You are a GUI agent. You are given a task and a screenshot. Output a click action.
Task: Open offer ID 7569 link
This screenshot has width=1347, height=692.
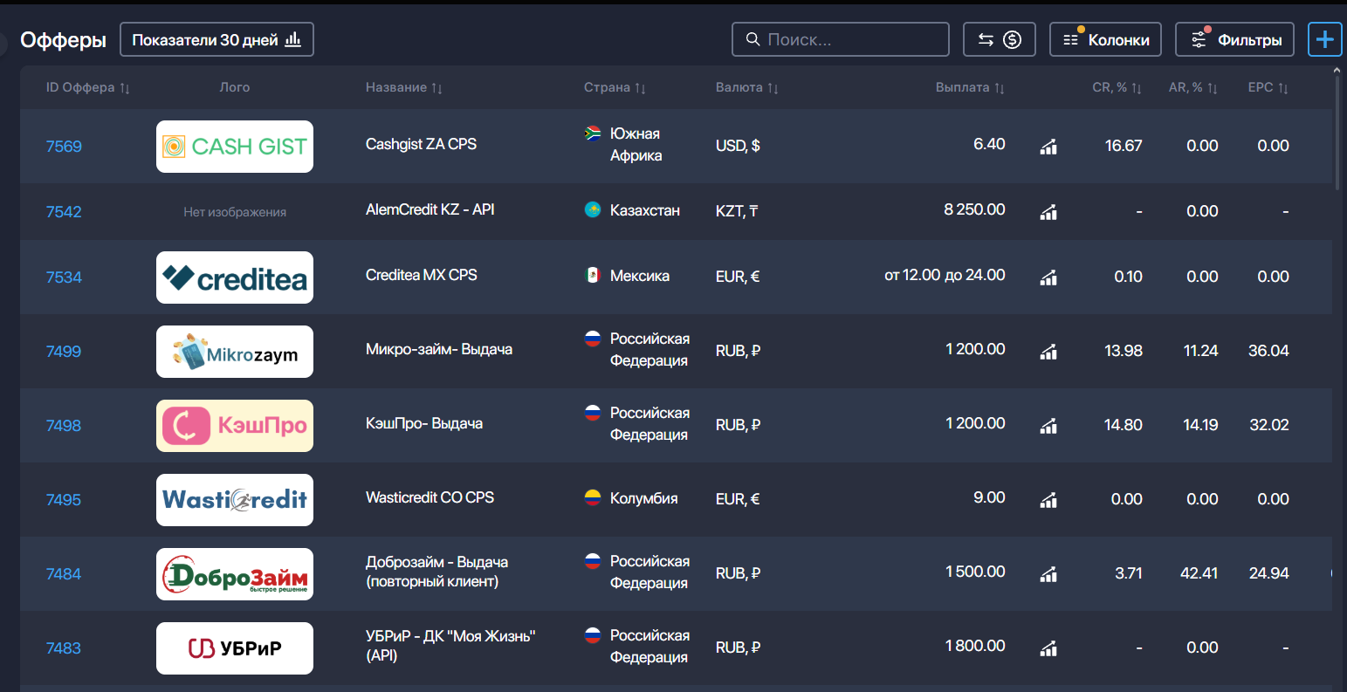coord(64,147)
